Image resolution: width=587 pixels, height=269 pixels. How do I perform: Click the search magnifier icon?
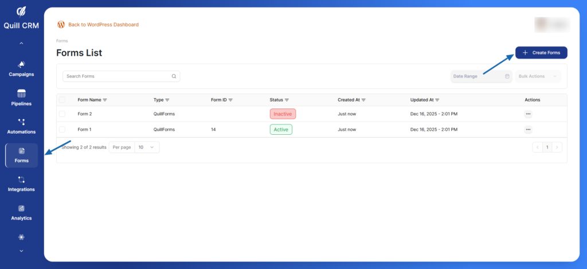pyautogui.click(x=174, y=76)
